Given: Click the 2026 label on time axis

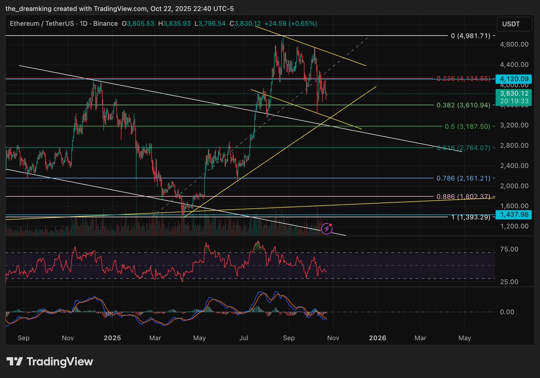Looking at the screenshot, I should pyautogui.click(x=377, y=338).
